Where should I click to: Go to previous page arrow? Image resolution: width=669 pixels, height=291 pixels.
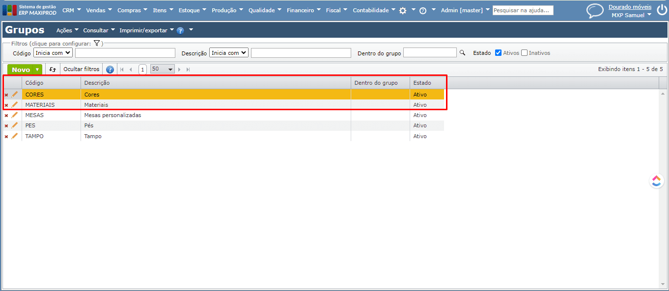pyautogui.click(x=131, y=70)
